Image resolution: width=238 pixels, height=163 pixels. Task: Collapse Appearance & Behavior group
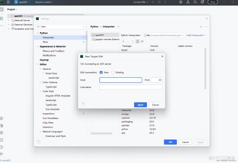37,46
